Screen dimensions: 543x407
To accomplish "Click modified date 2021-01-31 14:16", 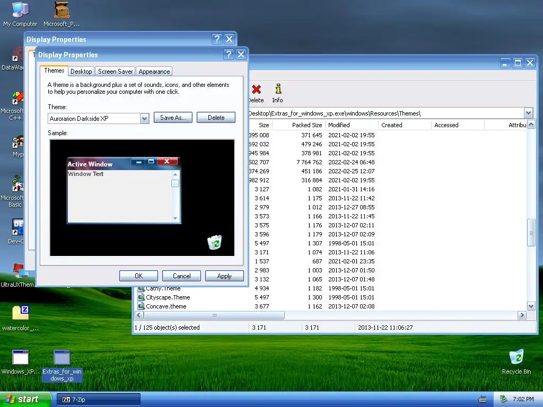I will (352, 189).
